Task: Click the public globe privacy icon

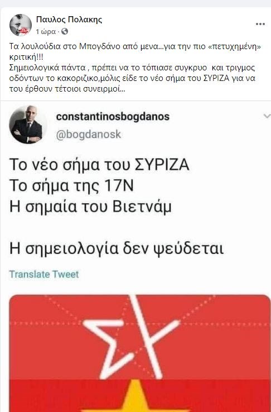Action: (65, 31)
